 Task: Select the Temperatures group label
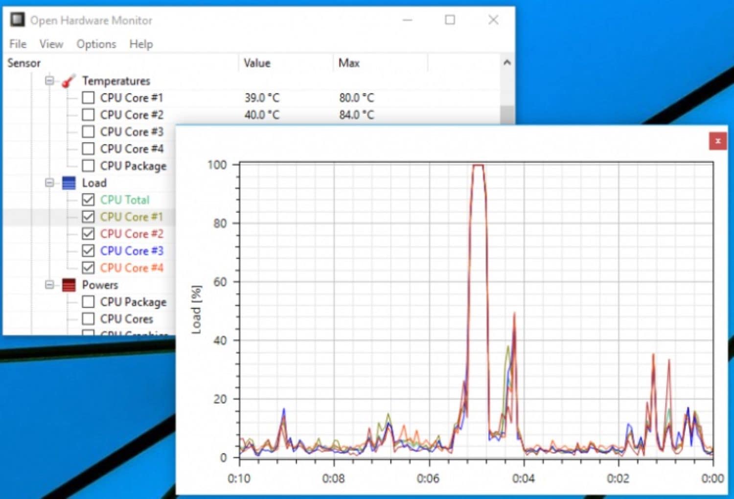tap(116, 81)
